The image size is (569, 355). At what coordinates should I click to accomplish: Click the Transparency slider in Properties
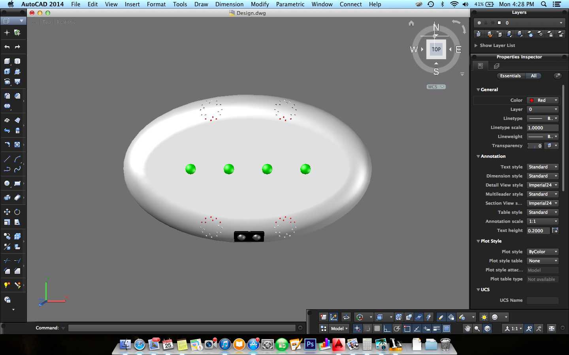pyautogui.click(x=535, y=146)
